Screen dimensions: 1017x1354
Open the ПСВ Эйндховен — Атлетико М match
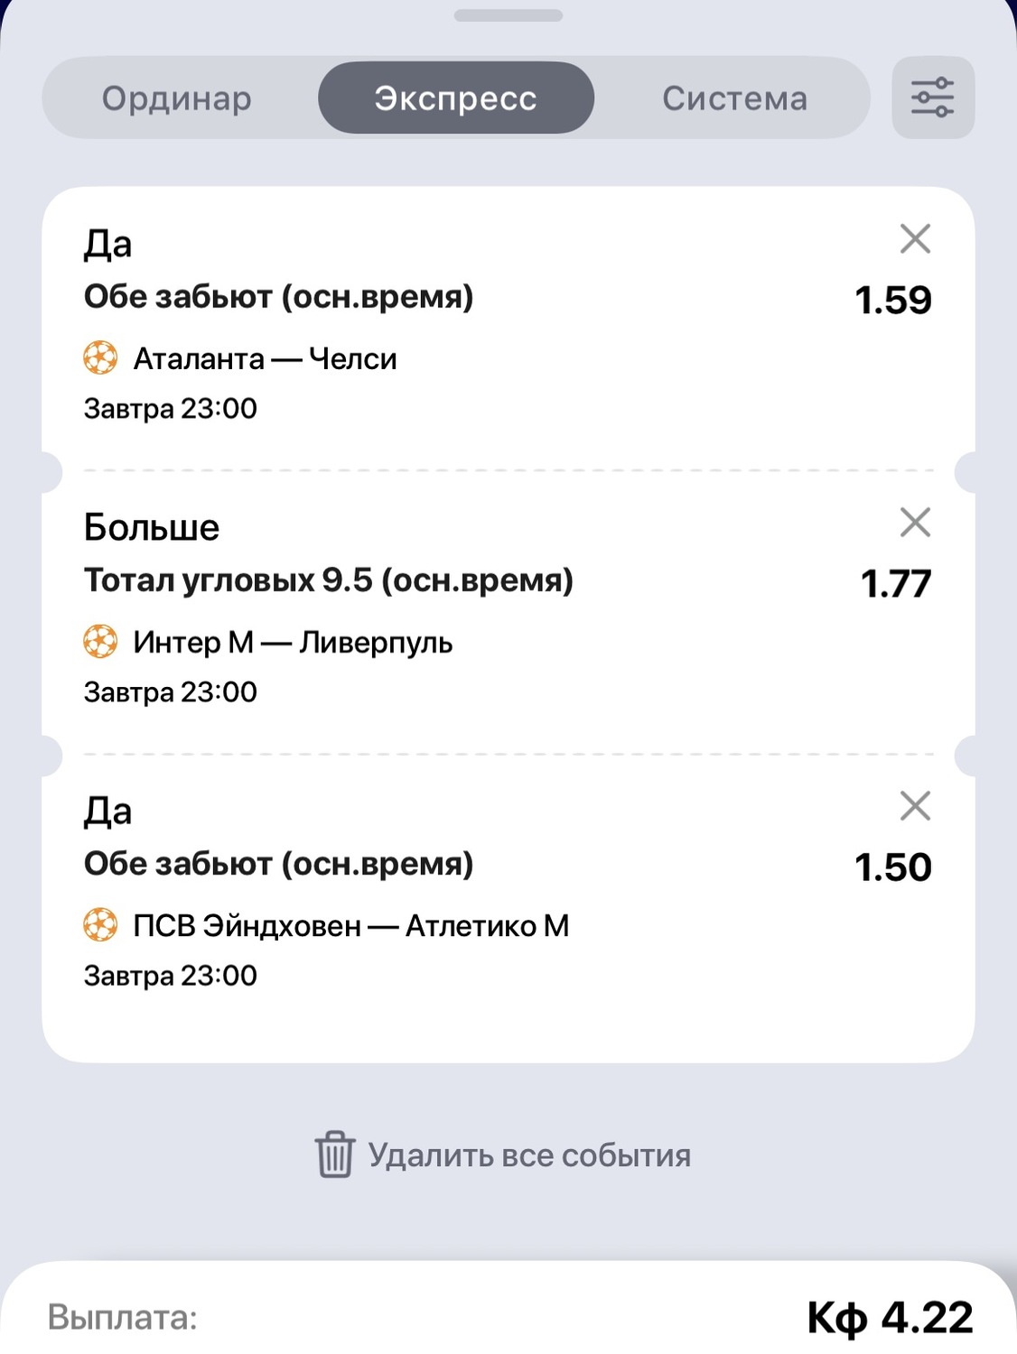(350, 926)
